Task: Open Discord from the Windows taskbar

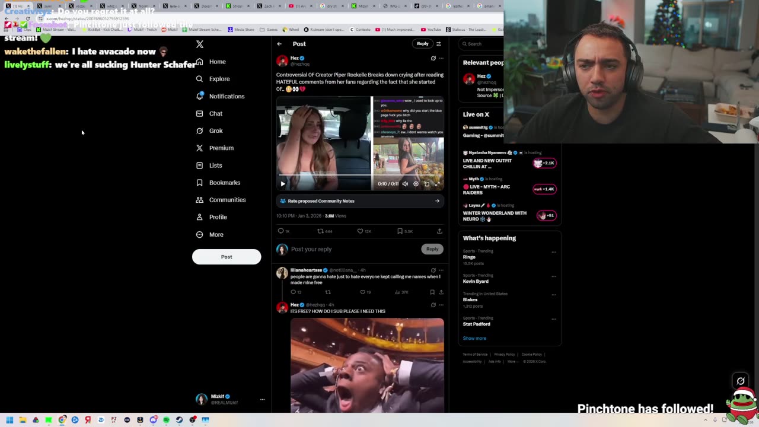Action: click(x=153, y=420)
